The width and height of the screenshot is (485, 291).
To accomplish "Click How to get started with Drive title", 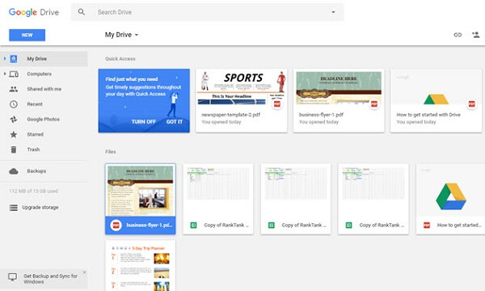I will [428, 115].
